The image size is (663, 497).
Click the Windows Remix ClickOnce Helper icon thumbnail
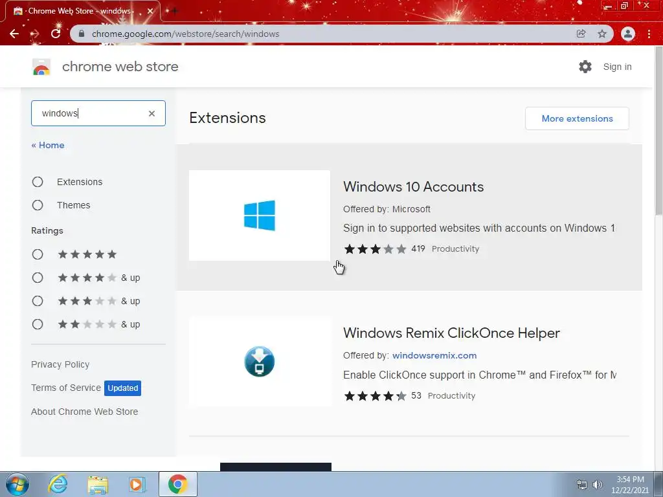click(x=260, y=362)
